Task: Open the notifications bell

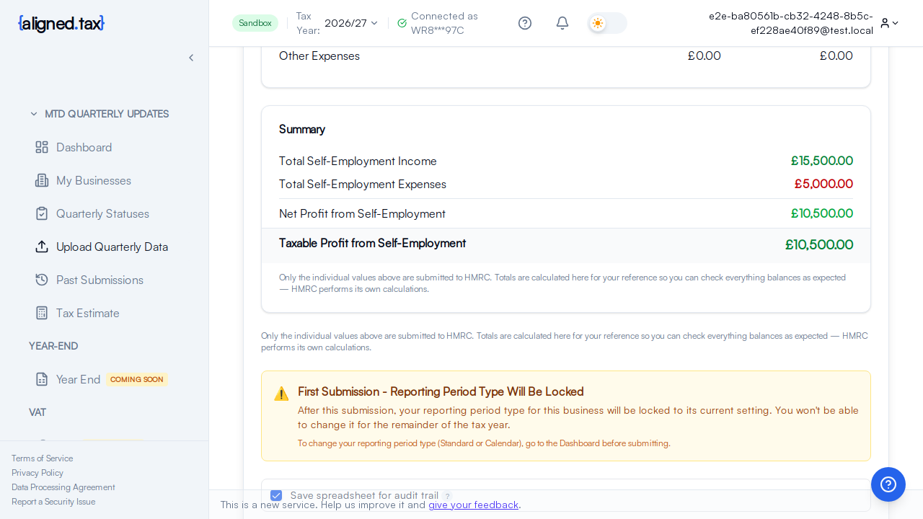Action: (562, 23)
